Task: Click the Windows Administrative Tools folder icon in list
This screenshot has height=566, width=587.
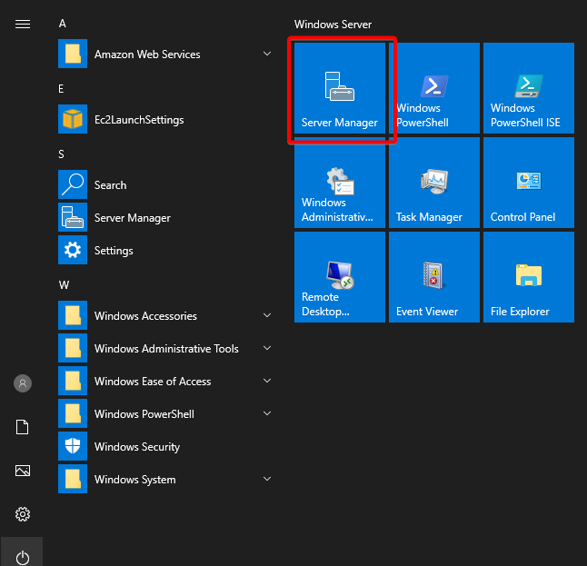Action: point(73,348)
